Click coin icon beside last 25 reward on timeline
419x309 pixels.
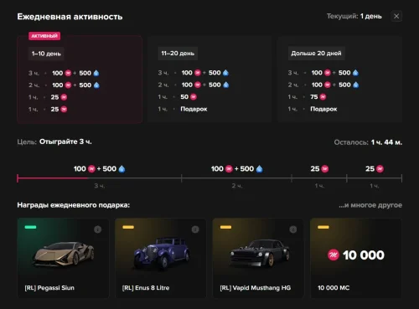click(x=380, y=169)
